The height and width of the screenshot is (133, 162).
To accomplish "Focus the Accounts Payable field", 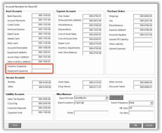I will pyautogui.click(x=143, y=35).
